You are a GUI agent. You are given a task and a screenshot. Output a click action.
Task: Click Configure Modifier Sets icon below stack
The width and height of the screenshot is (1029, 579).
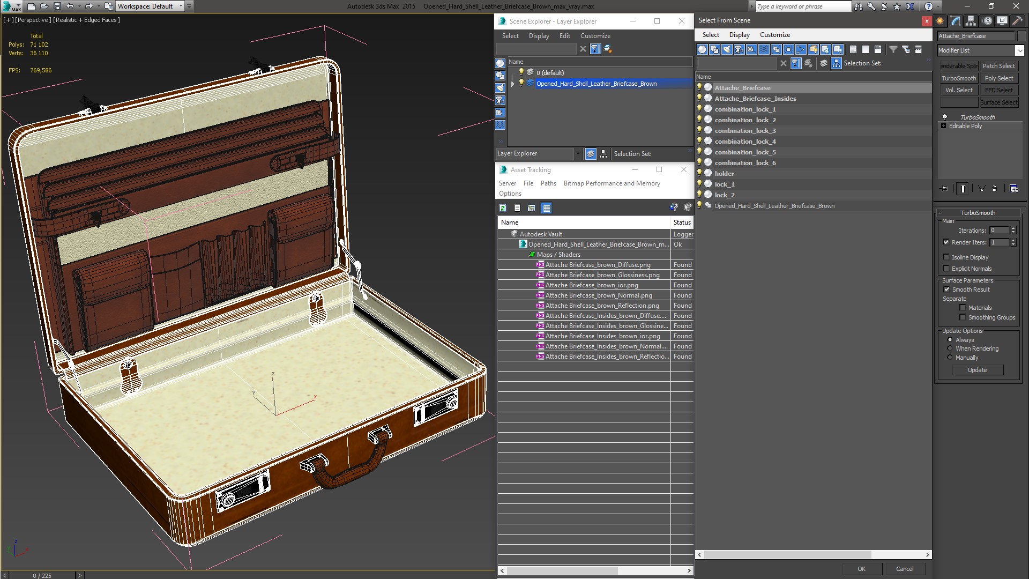(x=1013, y=189)
